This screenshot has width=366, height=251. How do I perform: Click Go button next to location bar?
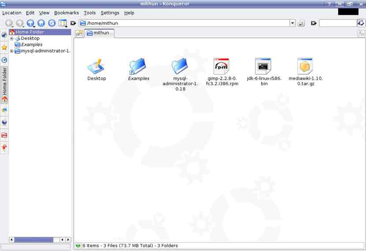pos(301,23)
